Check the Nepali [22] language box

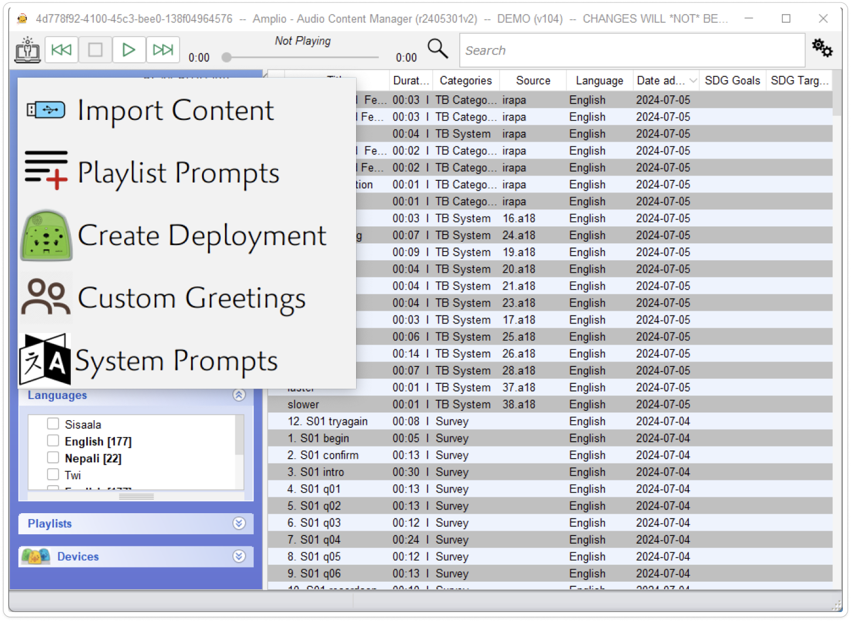click(x=53, y=458)
